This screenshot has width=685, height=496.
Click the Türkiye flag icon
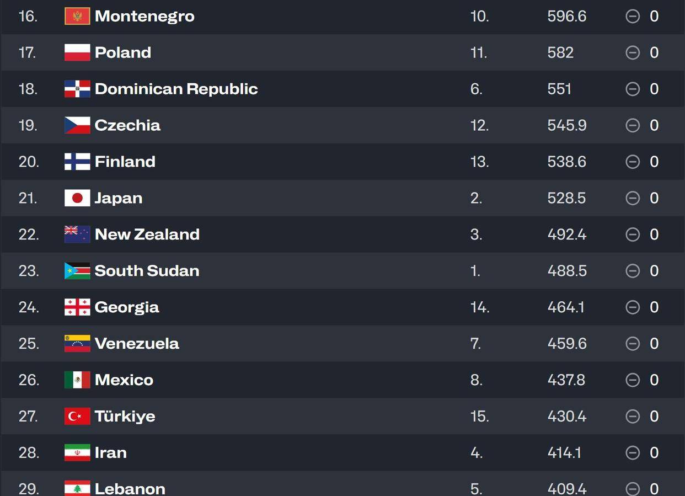coord(77,417)
